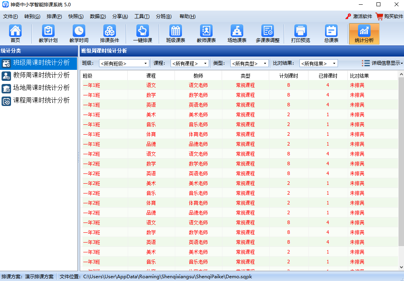This screenshot has height=281, width=404.
Task: Open 多课表调整 multi-timetable adjust icon
Action: coord(268,34)
